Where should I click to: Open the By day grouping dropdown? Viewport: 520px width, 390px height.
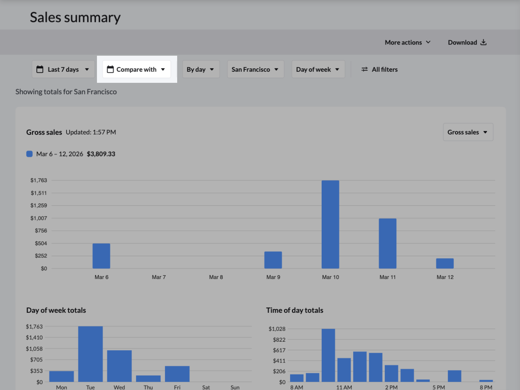[x=201, y=69]
